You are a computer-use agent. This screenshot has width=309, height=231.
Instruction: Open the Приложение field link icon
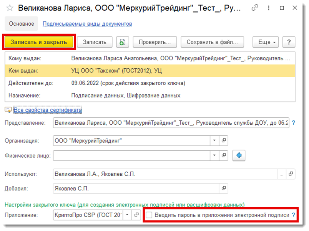click(x=136, y=215)
